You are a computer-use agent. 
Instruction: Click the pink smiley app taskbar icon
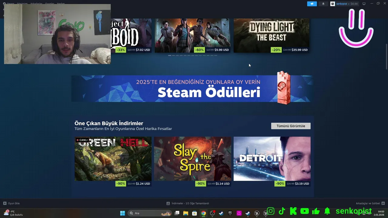pos(239,213)
